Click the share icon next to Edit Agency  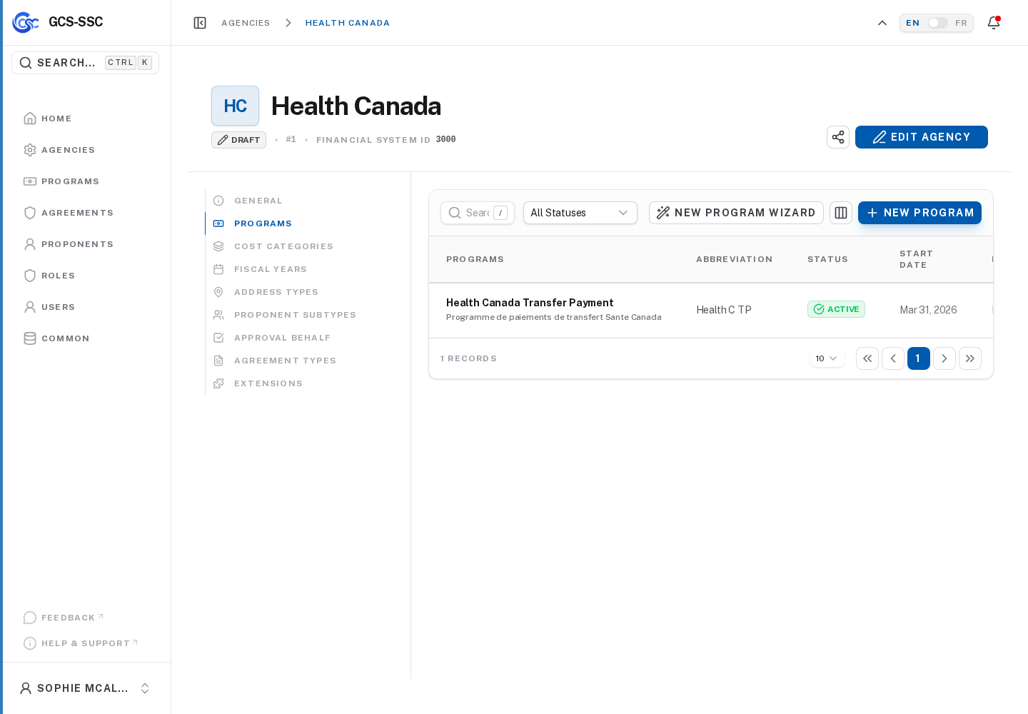[838, 137]
